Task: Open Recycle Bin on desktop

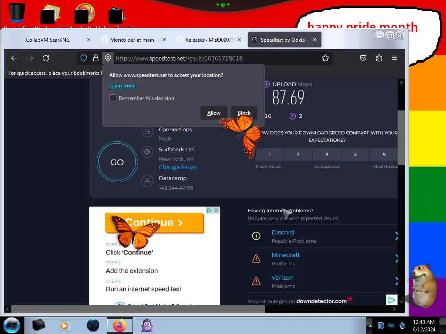Action: coord(17,13)
